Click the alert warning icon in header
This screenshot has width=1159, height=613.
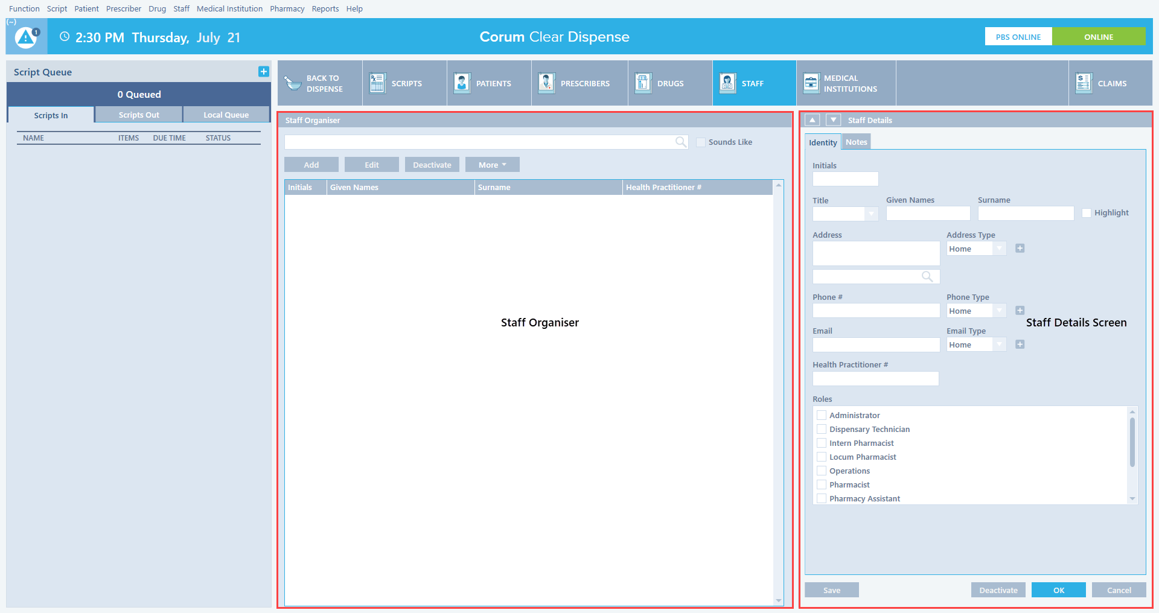click(x=26, y=37)
